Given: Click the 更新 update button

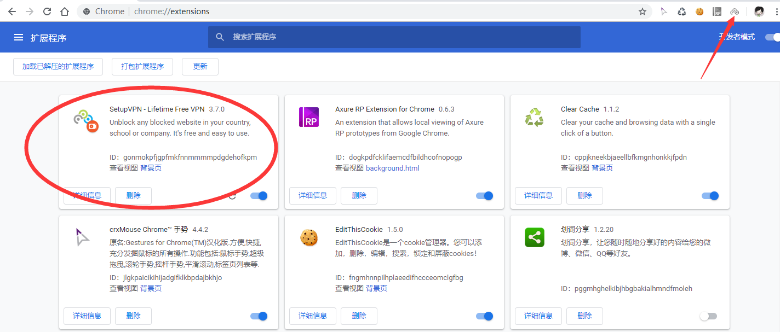Looking at the screenshot, I should pos(200,67).
